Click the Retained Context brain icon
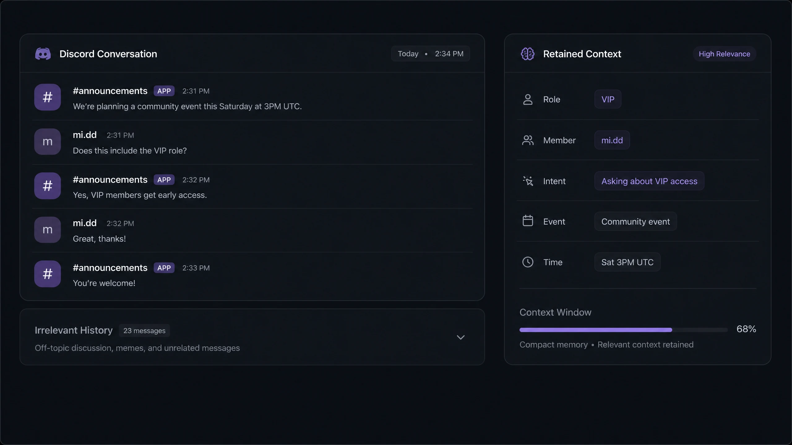 (x=527, y=54)
